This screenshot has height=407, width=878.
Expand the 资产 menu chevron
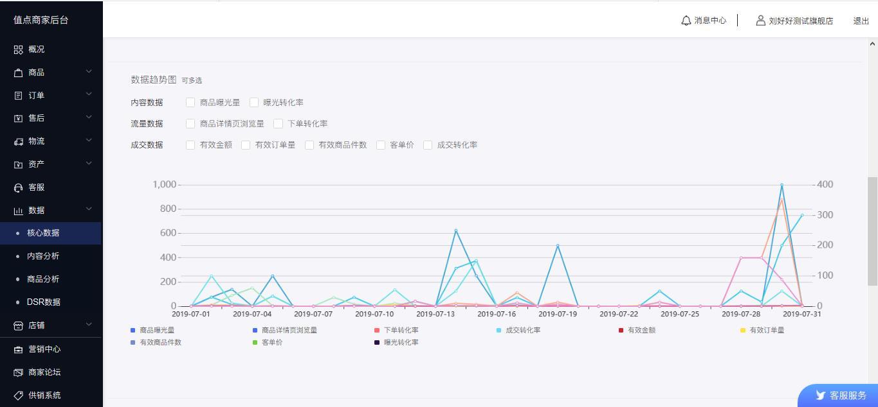tap(89, 163)
